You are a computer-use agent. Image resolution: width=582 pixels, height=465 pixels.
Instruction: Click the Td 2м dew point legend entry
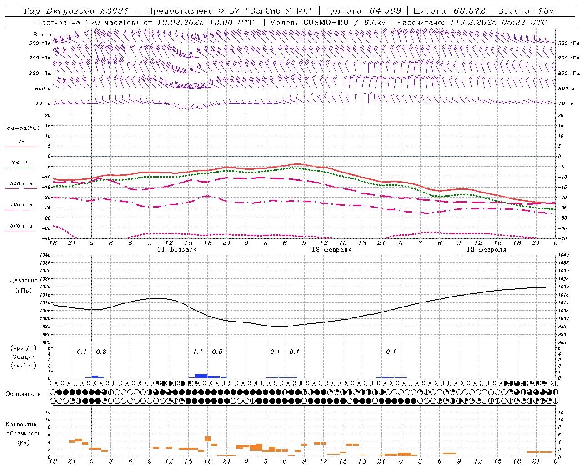click(x=21, y=163)
